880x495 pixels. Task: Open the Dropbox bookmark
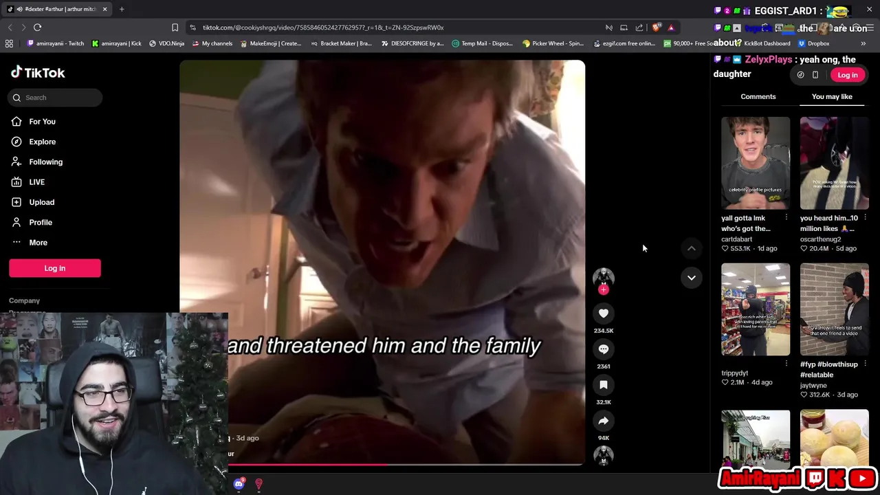click(x=813, y=43)
